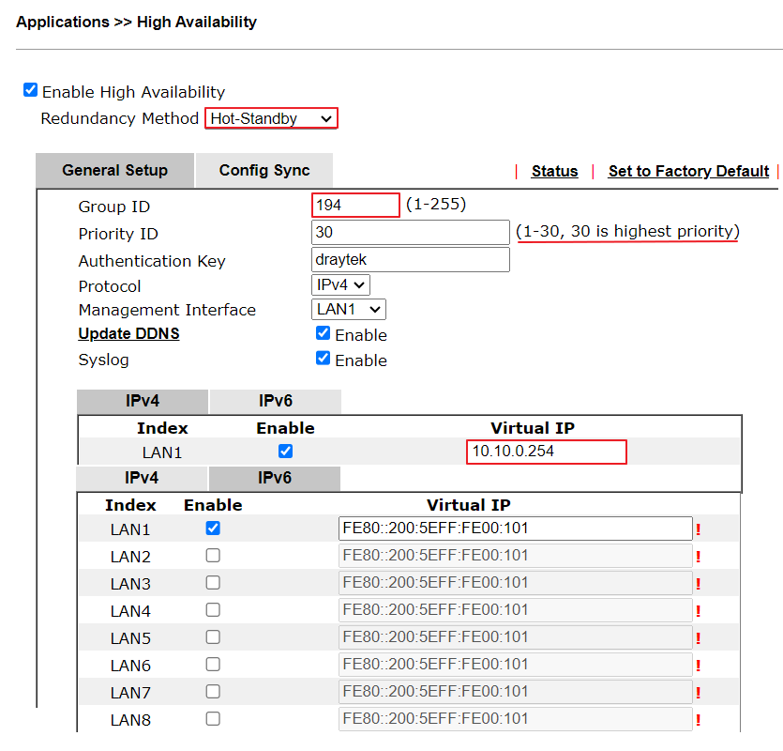Focus the 10.10.0.254 Virtual IP field

[547, 452]
